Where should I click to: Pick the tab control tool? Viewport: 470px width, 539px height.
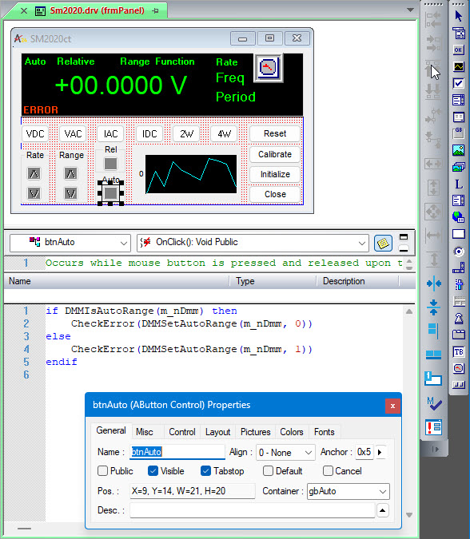(458, 335)
